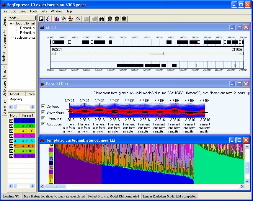
Task: Click the scatter plot toolbar icon
Action: click(x=63, y=19)
